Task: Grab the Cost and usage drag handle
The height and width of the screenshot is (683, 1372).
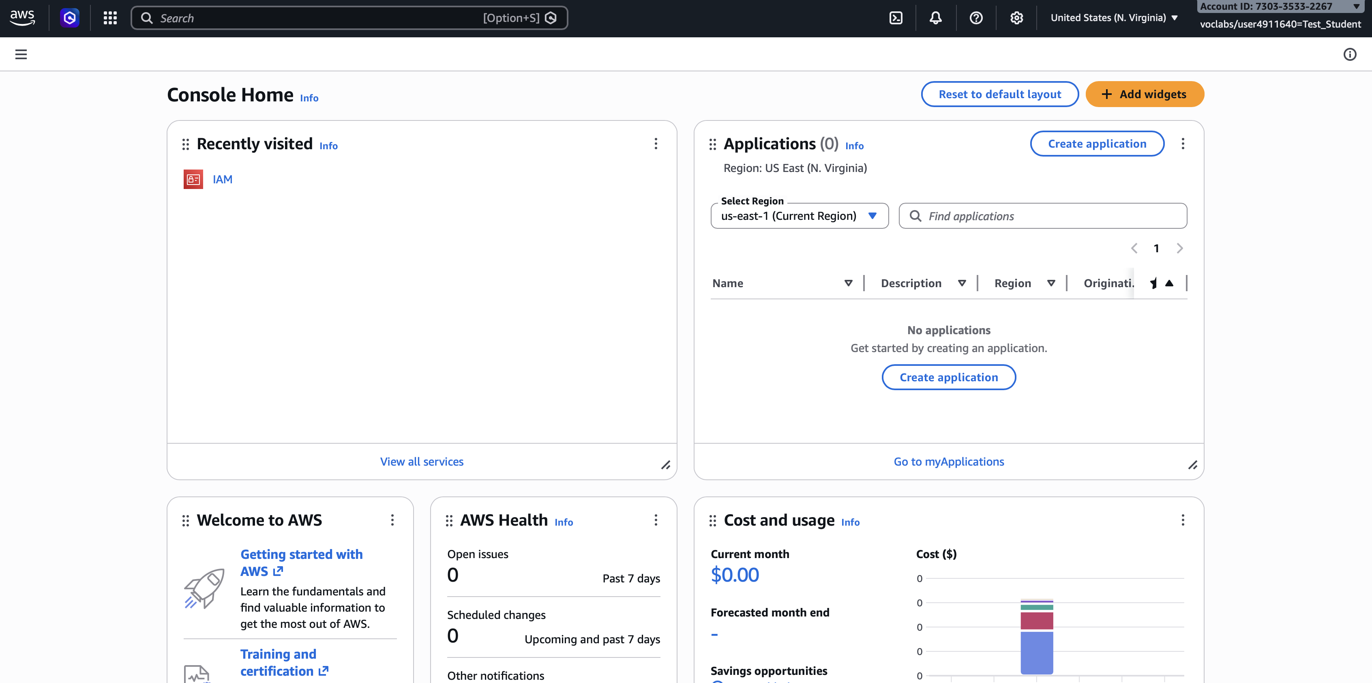Action: click(713, 520)
